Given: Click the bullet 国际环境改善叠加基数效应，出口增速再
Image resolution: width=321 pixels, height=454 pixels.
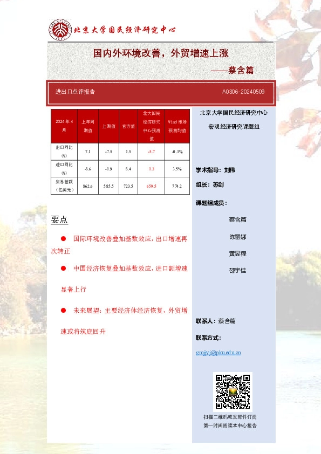Looking at the screenshot, I should click(131, 239).
